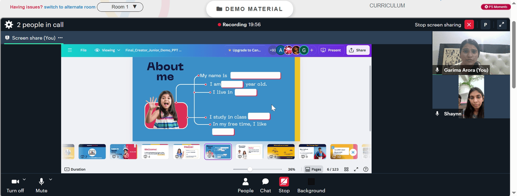The width and height of the screenshot is (517, 196).
Task: Open the Chat panel
Action: pyautogui.click(x=265, y=186)
